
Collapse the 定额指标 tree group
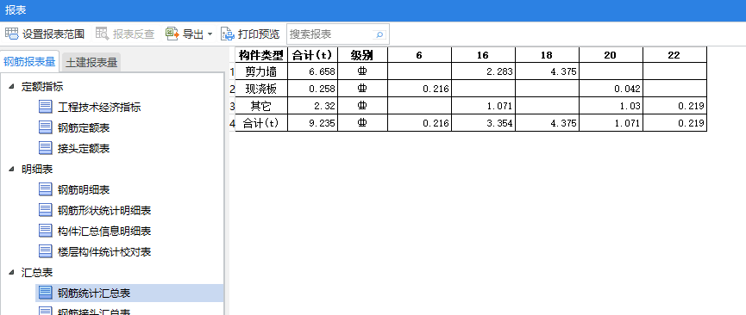pyautogui.click(x=11, y=86)
